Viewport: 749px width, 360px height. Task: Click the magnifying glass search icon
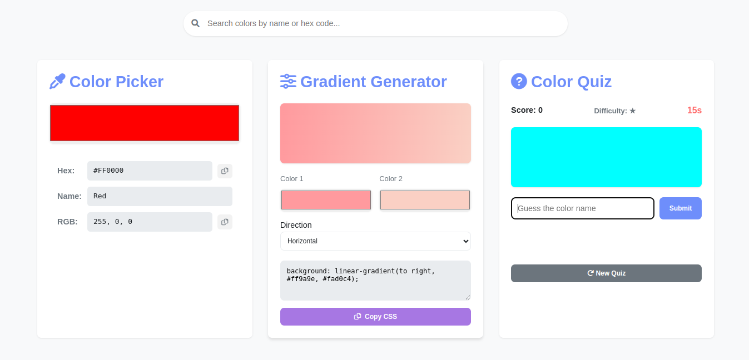pos(195,23)
